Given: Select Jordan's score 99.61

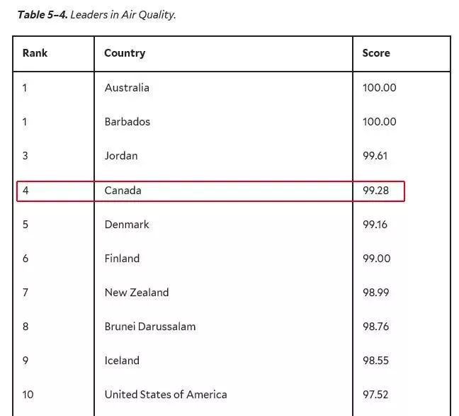Looking at the screenshot, I should (x=375, y=156).
